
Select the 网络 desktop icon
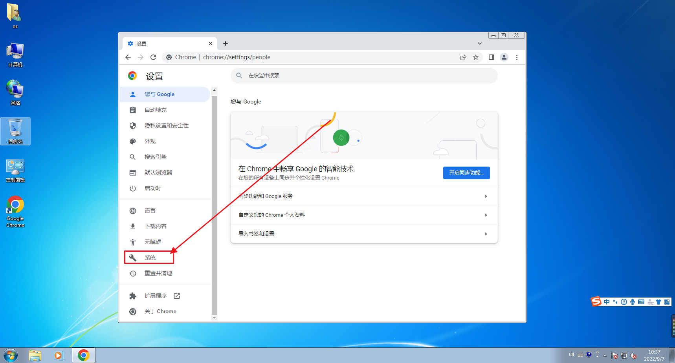(x=15, y=93)
